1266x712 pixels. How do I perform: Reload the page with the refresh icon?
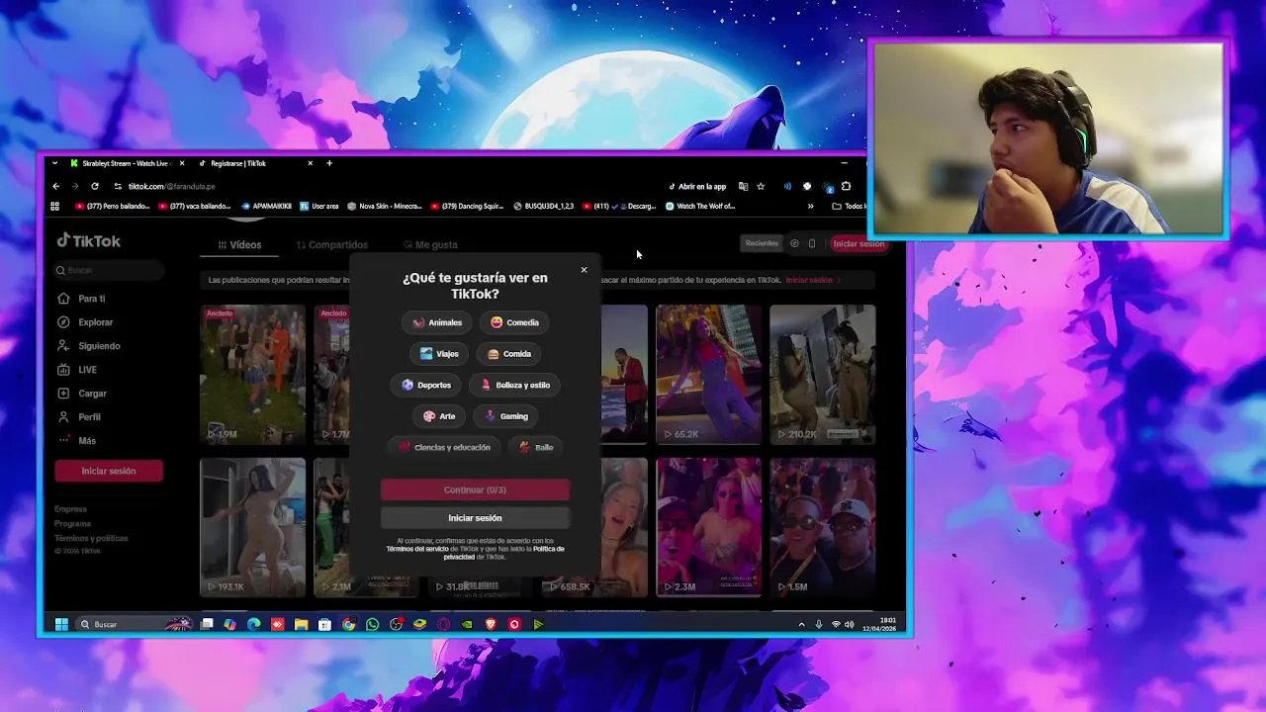(x=95, y=186)
